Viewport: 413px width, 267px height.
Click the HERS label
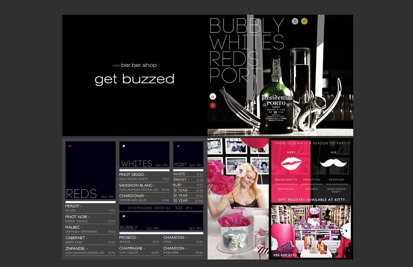pyautogui.click(x=291, y=152)
